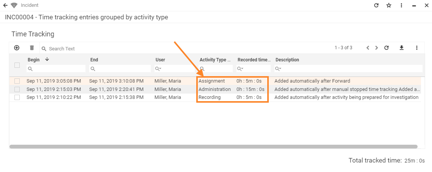Add a new time tracking entry
The image size is (432, 172).
point(17,48)
